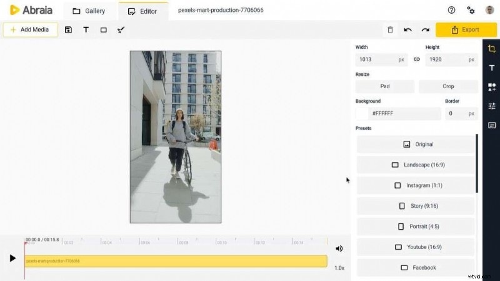Viewport: 500px width, 281px height.
Task: Choose the Crop resize option
Action: (x=448, y=86)
